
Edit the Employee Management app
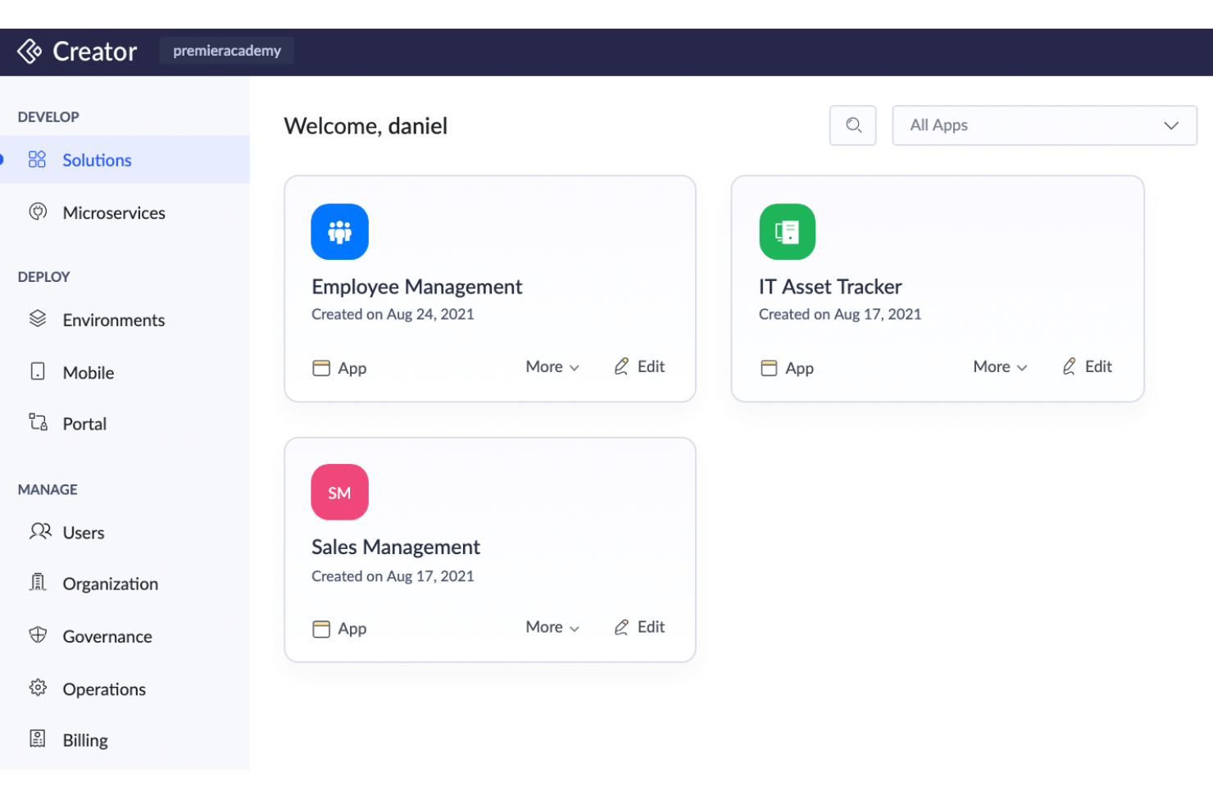coord(639,366)
